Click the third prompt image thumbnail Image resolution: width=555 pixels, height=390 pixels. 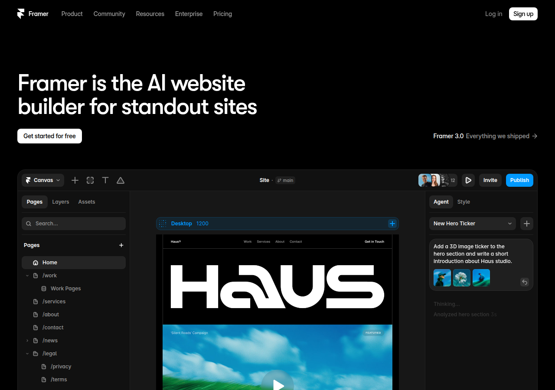[x=481, y=278]
